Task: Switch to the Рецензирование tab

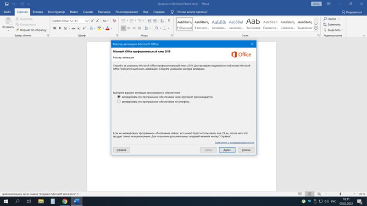Action: (x=127, y=12)
